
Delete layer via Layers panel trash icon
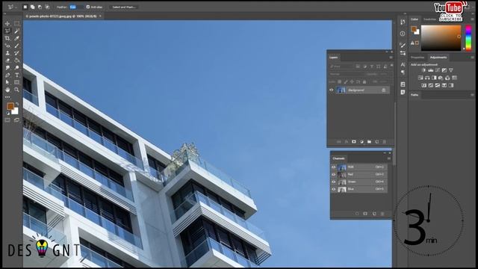[x=384, y=142]
